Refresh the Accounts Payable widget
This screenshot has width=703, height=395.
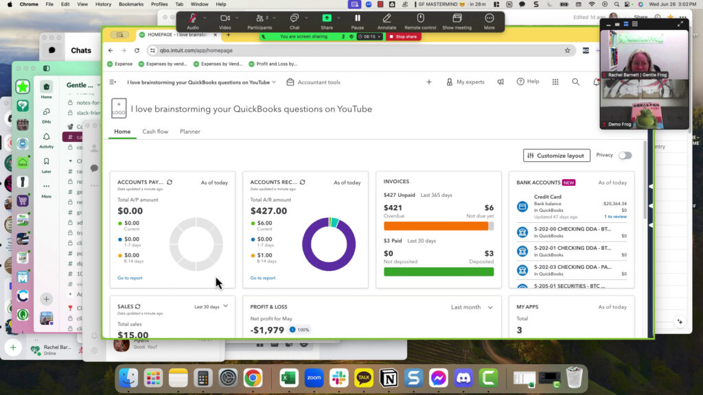(170, 182)
